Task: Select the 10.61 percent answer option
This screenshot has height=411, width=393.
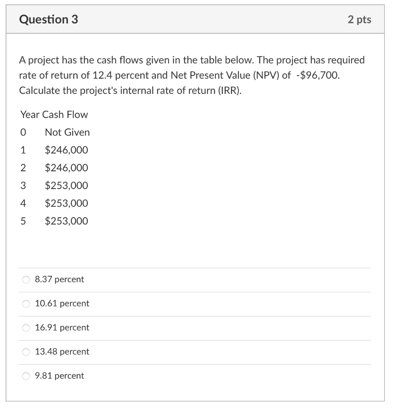Action: (26, 303)
